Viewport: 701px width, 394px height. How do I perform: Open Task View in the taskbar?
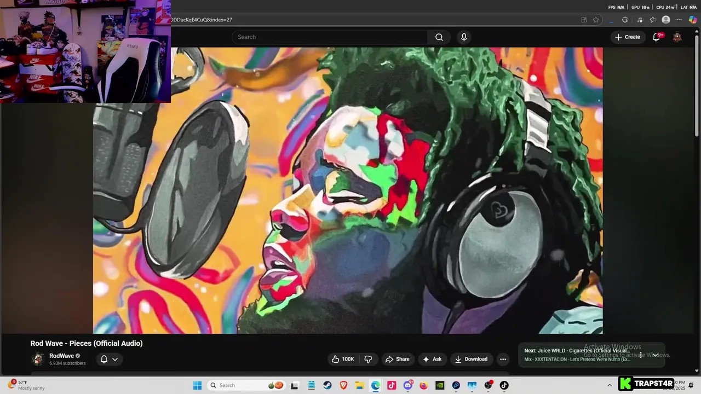[x=295, y=385]
